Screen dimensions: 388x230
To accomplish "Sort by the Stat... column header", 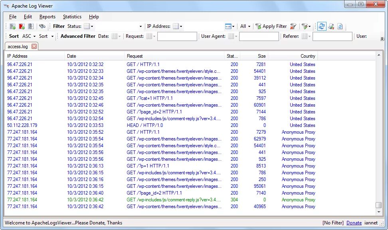I will [232, 56].
